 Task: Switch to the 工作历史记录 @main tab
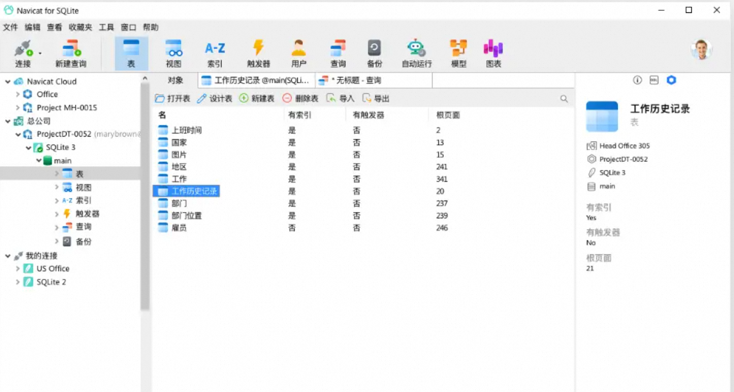click(257, 80)
